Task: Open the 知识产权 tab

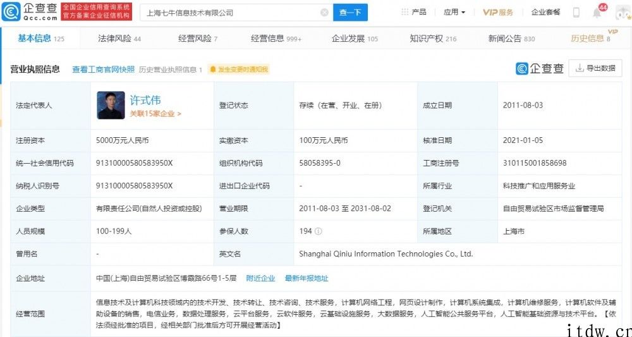Action: pyautogui.click(x=434, y=39)
